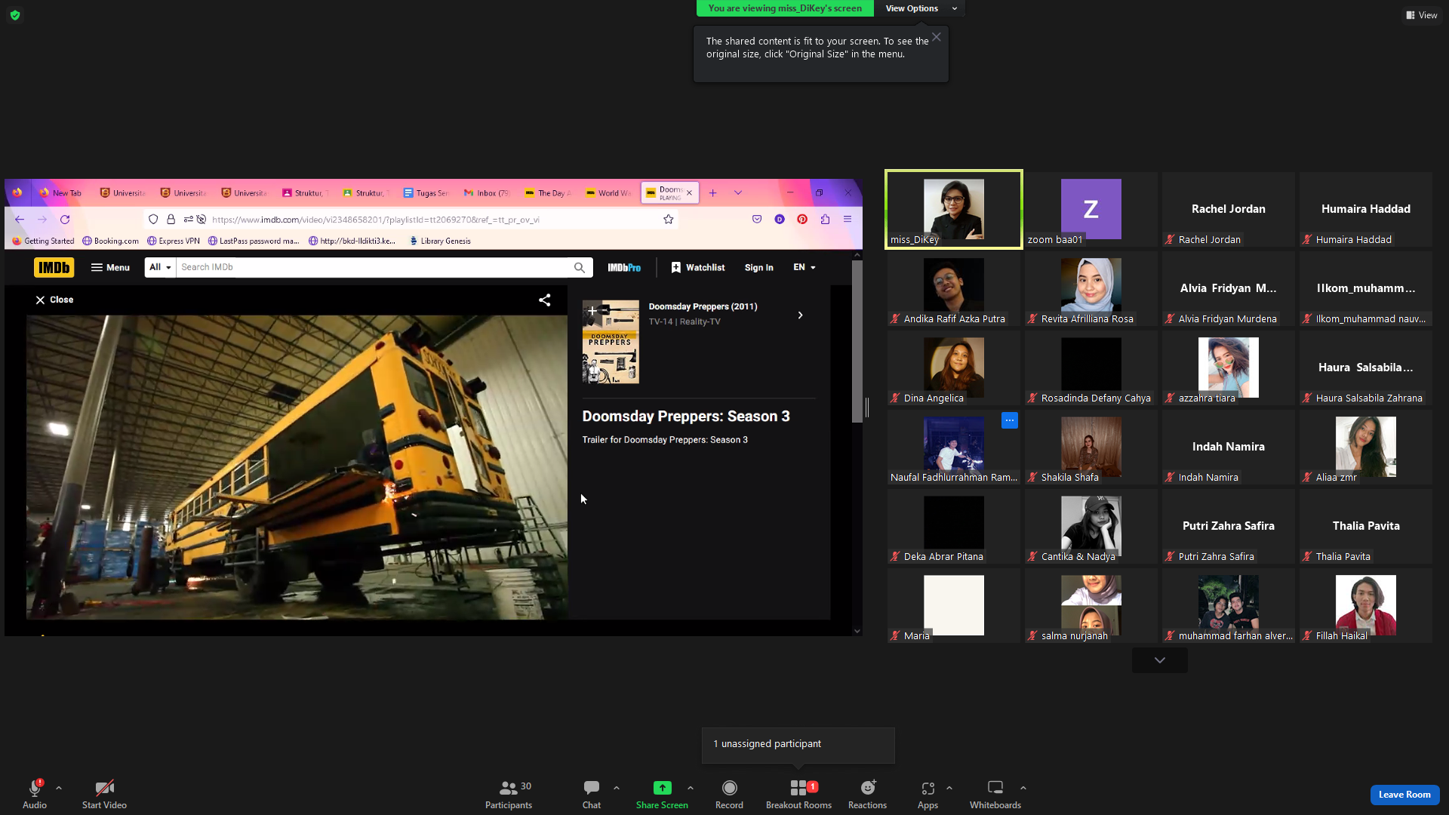Image resolution: width=1449 pixels, height=815 pixels.
Task: Expand share screen options arrow
Action: [691, 788]
